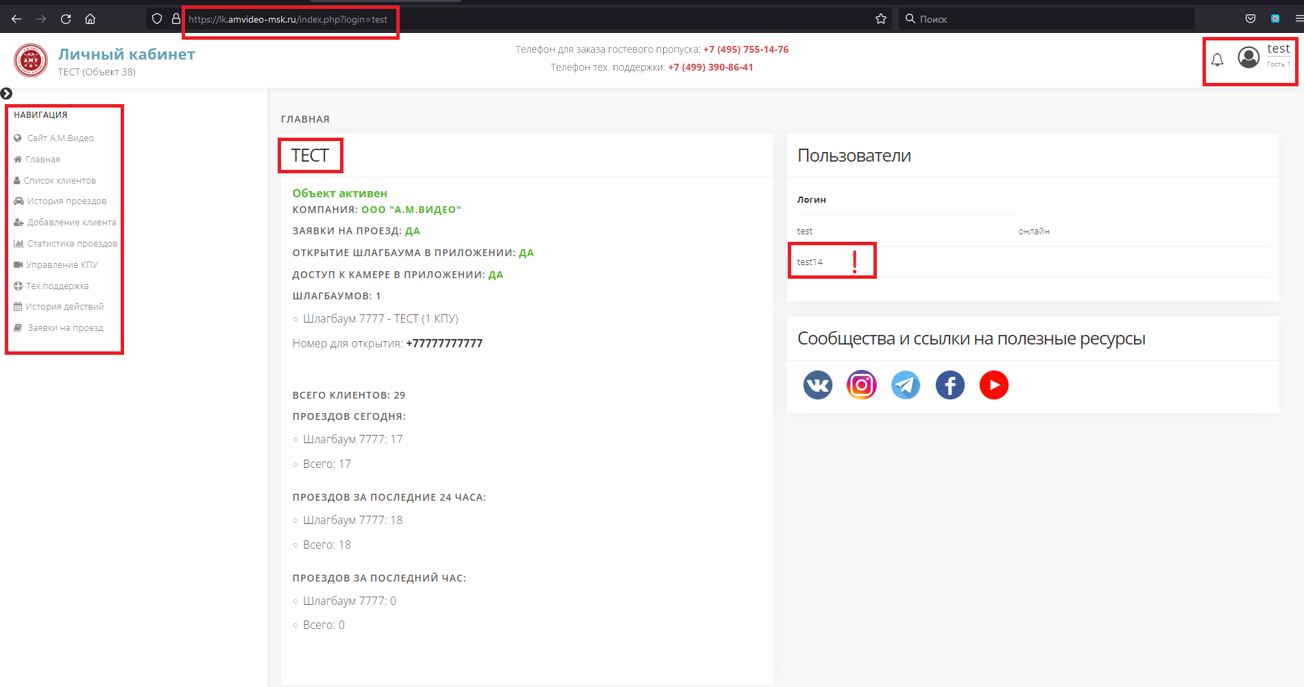The image size is (1304, 687).
Task: Reload the page with refresh icon
Action: (x=66, y=19)
